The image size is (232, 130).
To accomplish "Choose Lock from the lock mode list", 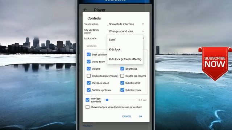I will click(x=125, y=40).
